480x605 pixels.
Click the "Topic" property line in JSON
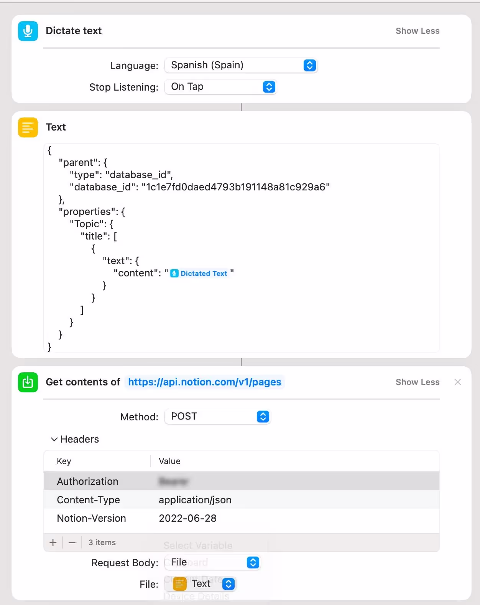(x=92, y=224)
